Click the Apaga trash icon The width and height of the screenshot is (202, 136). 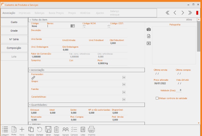56,130
